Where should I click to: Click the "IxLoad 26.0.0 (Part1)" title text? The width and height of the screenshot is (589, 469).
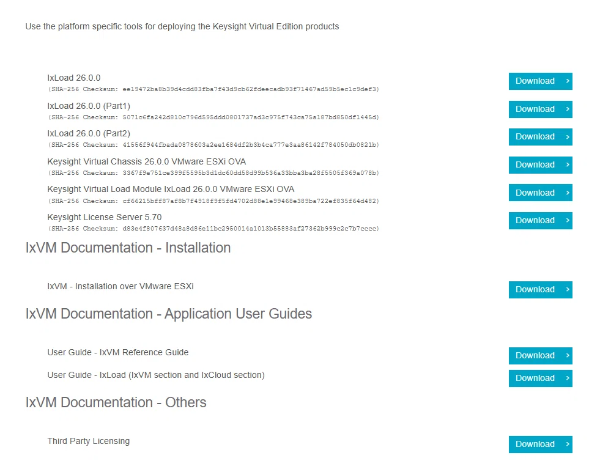pos(89,106)
